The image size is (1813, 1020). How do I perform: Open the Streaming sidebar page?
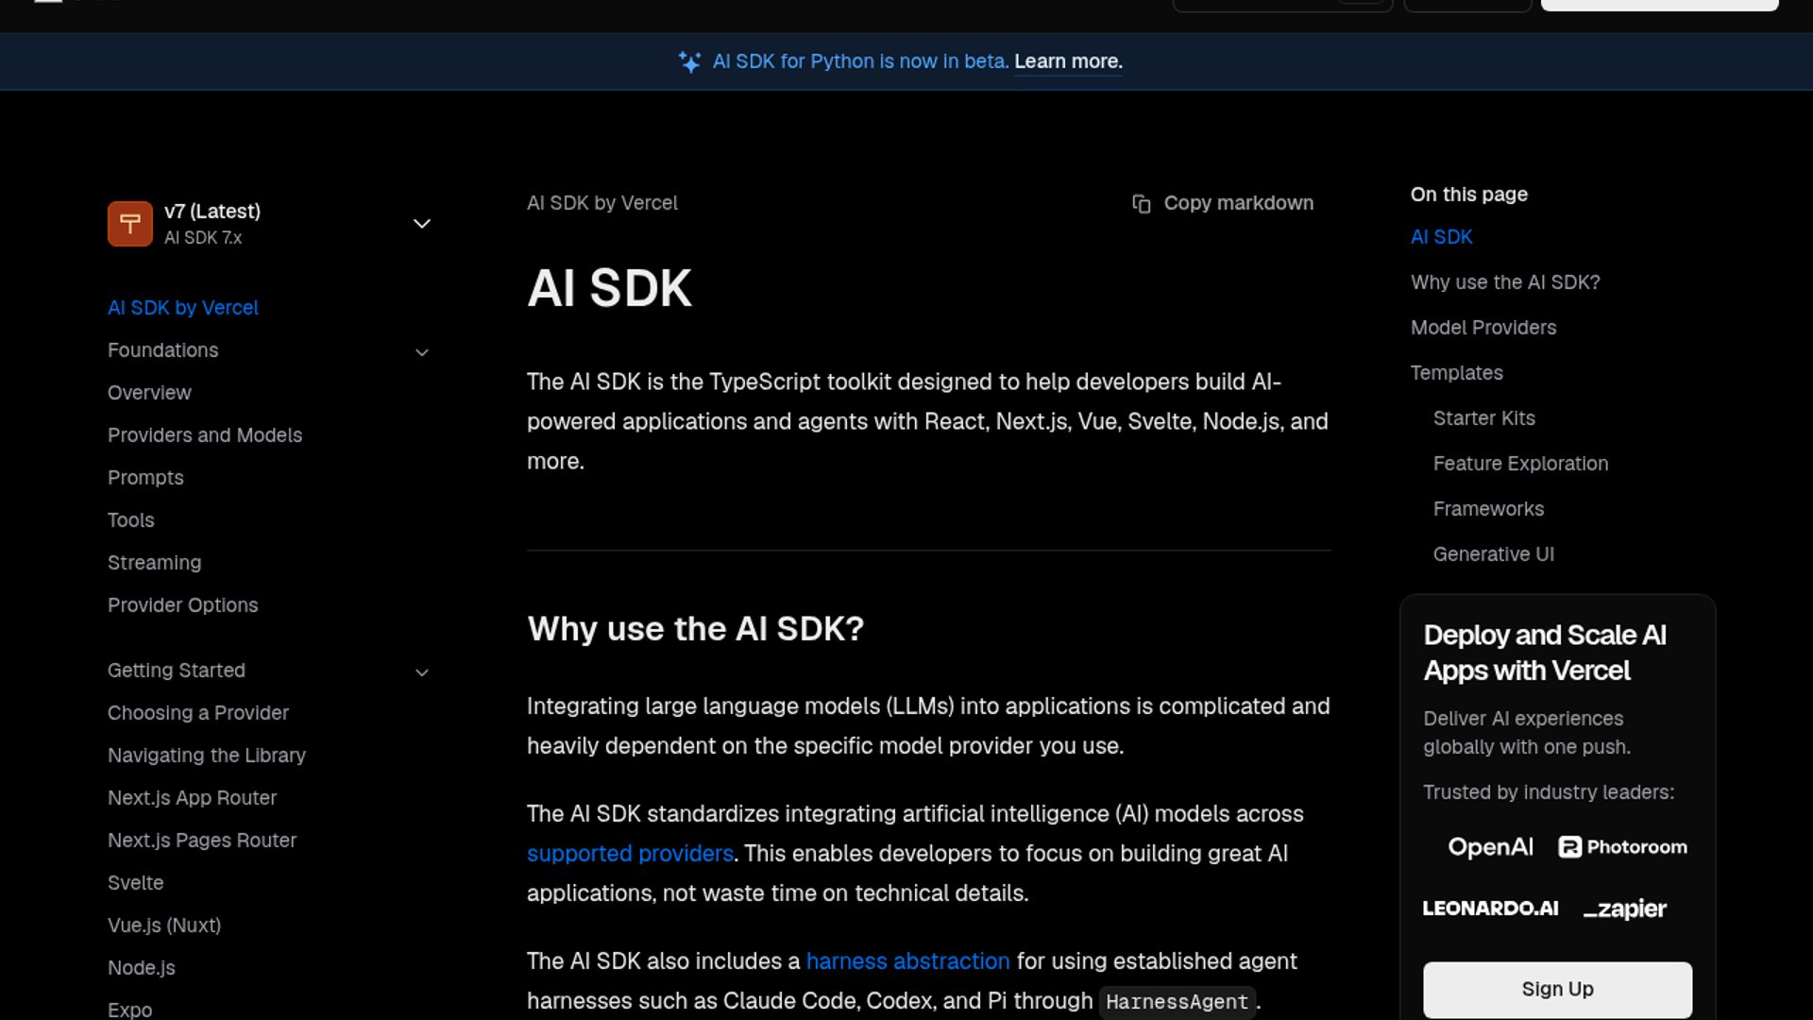(x=154, y=563)
